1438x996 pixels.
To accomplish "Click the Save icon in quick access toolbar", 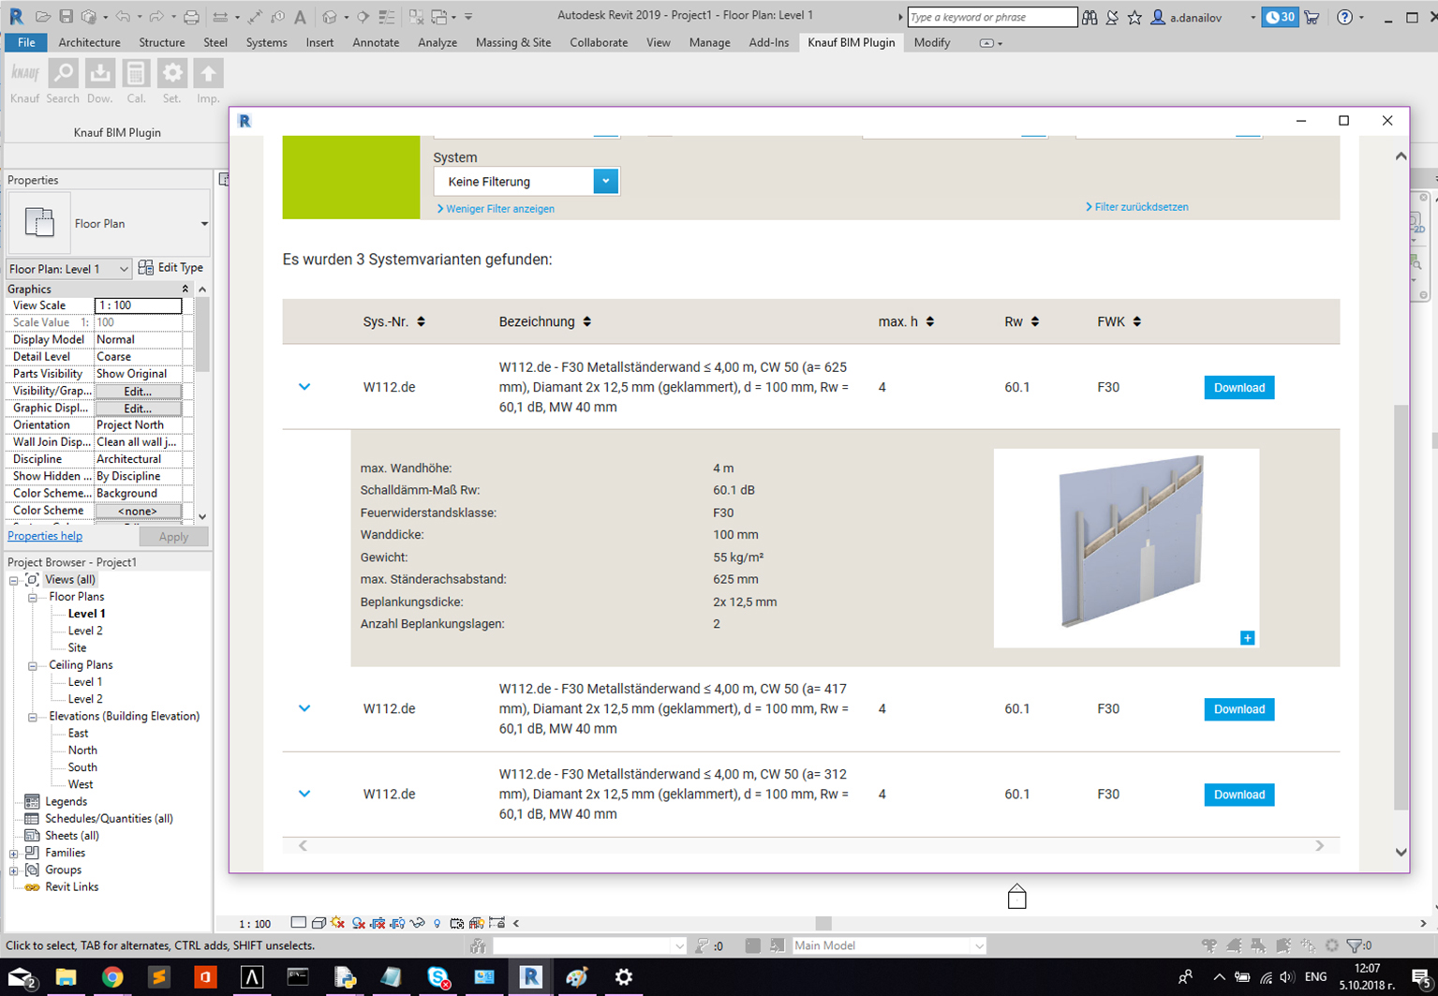I will (x=66, y=17).
